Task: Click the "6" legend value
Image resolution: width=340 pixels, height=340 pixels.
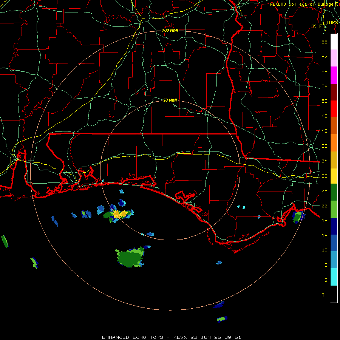Action: pyautogui.click(x=326, y=265)
